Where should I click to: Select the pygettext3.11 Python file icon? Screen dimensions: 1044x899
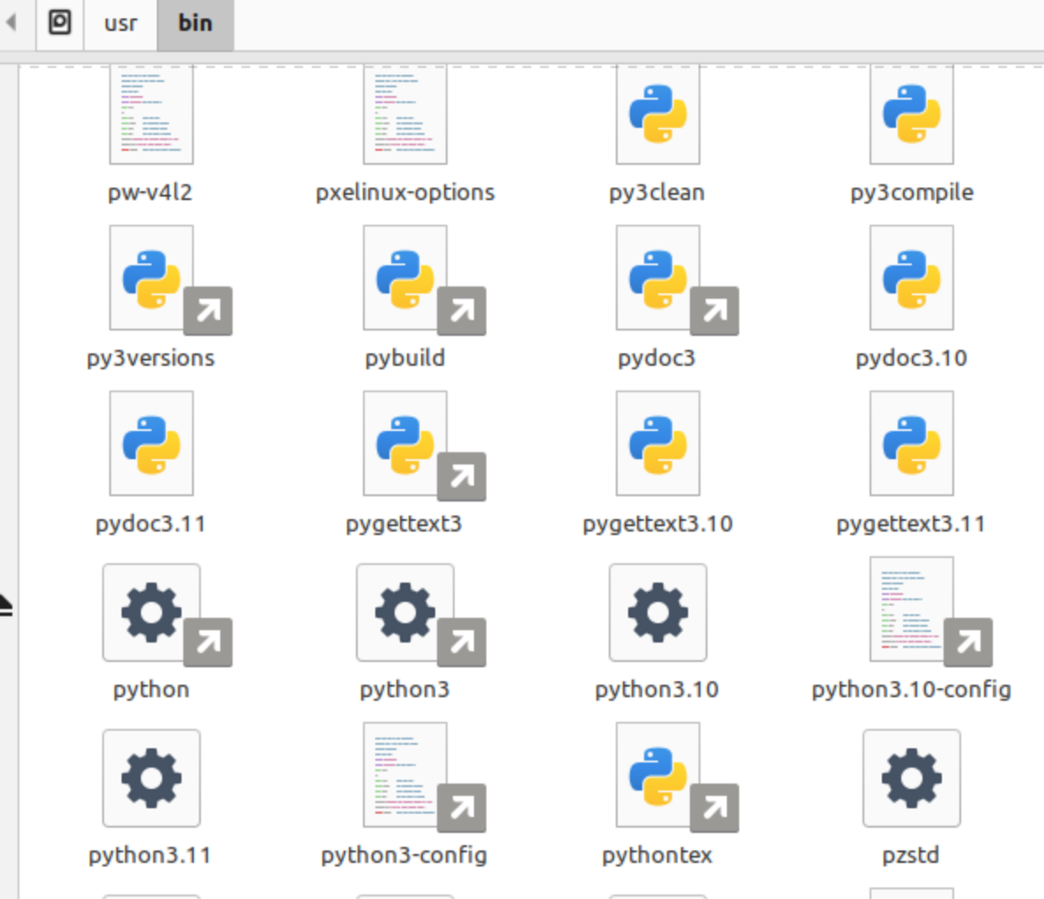[x=912, y=443]
